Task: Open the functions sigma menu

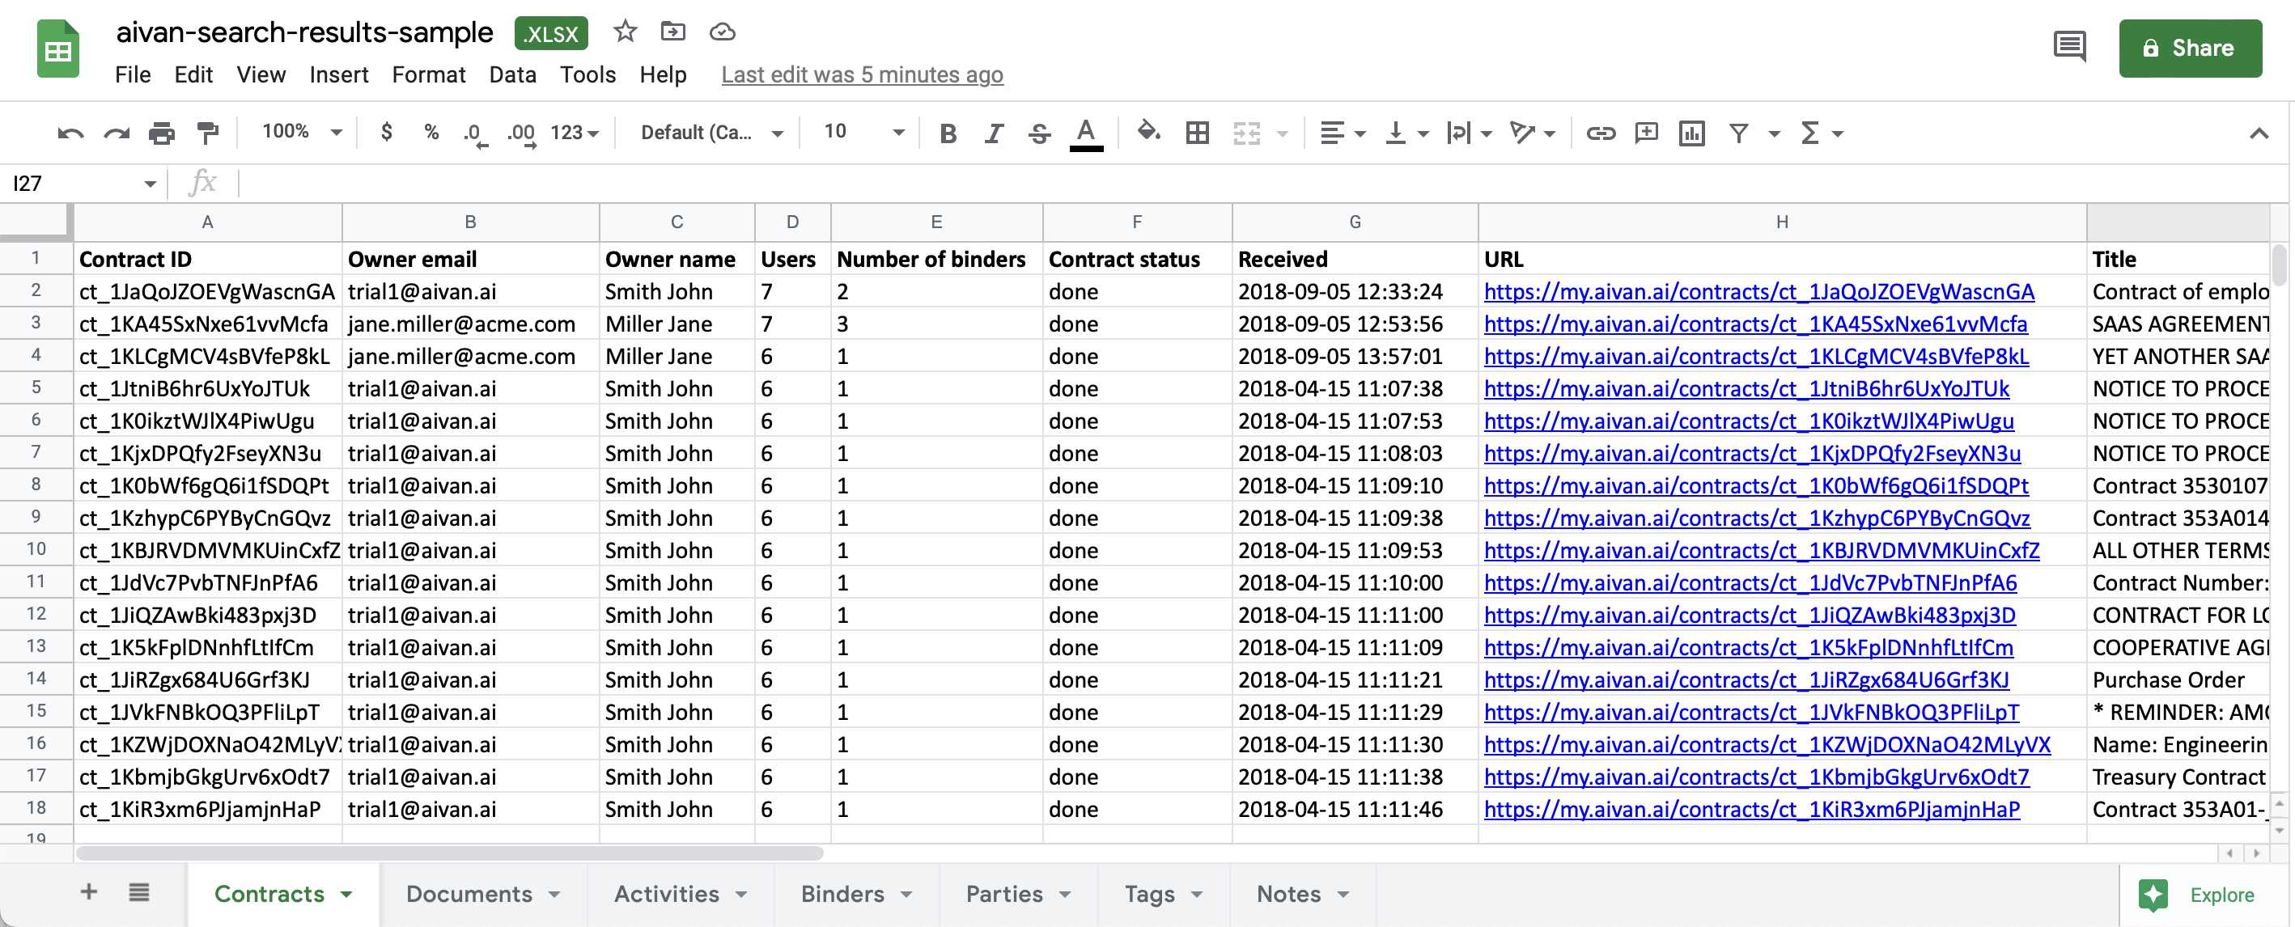Action: tap(1821, 133)
